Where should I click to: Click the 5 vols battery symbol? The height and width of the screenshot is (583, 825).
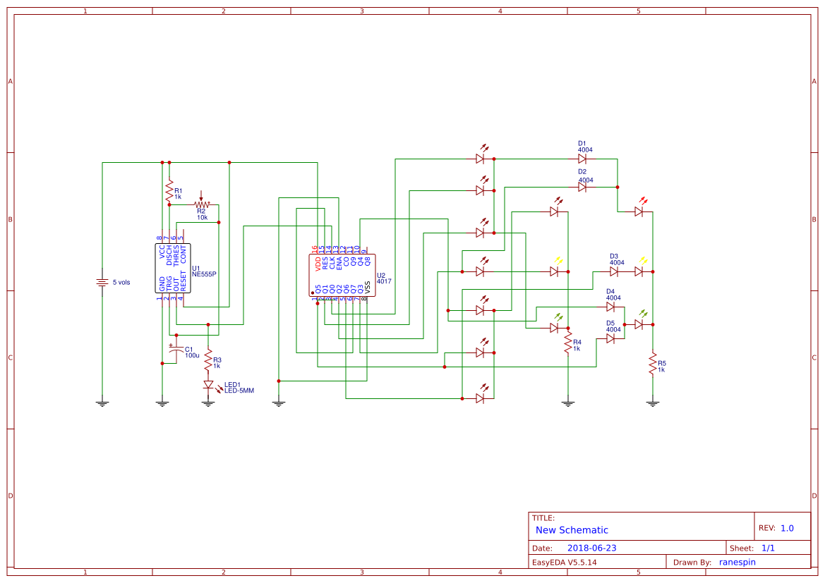pos(102,283)
